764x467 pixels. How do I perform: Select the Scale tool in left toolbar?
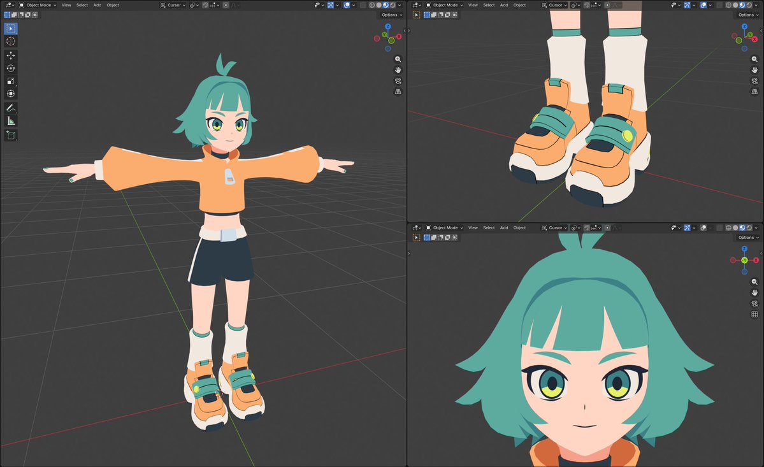(x=11, y=81)
